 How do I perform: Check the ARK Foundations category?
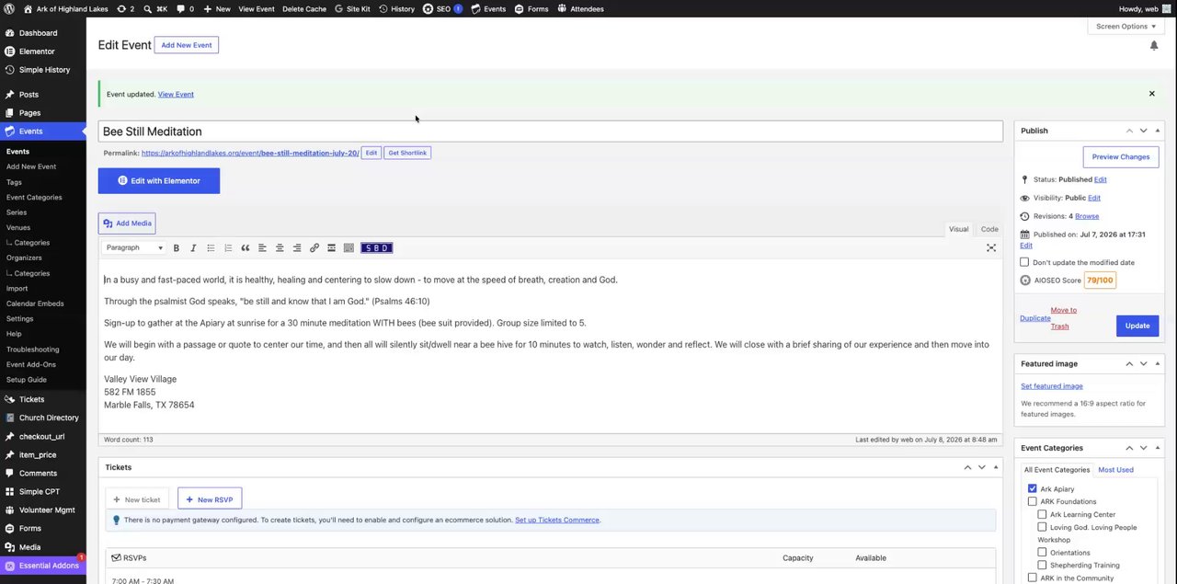click(x=1033, y=502)
